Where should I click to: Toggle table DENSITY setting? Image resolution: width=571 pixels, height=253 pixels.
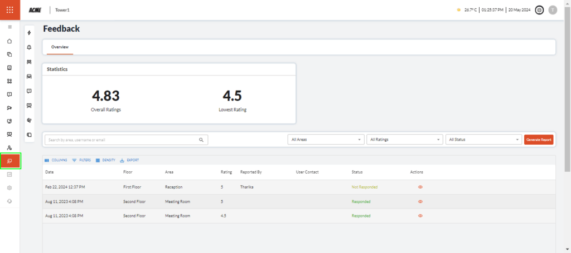click(x=105, y=160)
